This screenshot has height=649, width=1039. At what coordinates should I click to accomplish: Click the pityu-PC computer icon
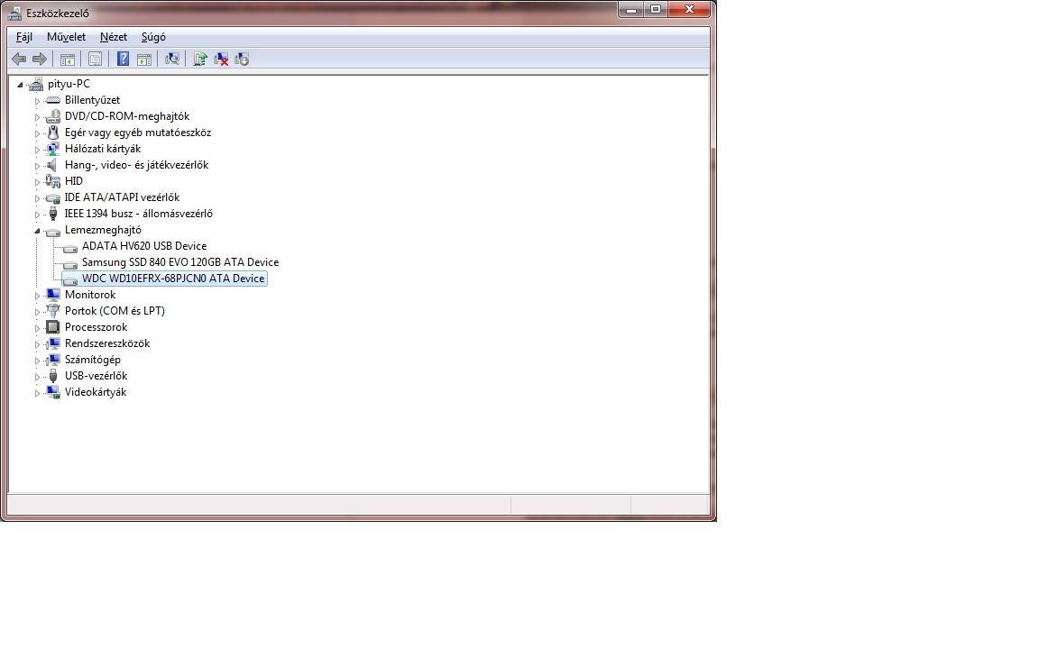[36, 84]
